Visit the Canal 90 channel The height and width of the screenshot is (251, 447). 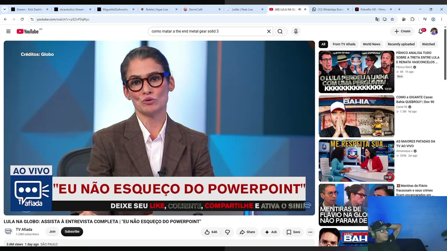402,107
